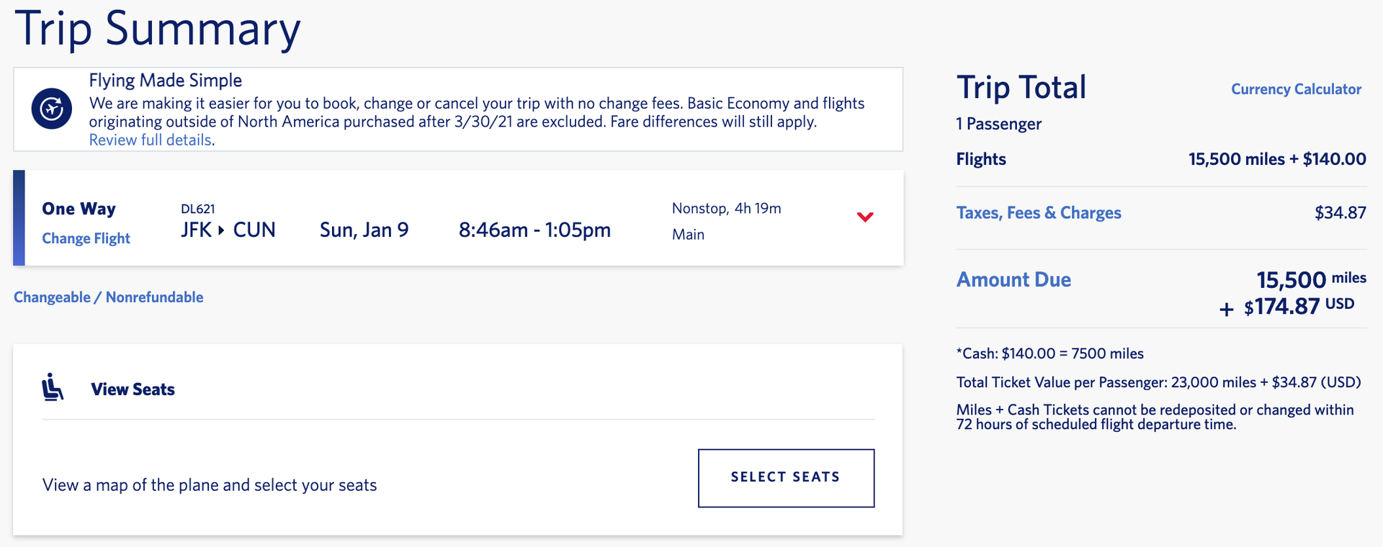The width and height of the screenshot is (1383, 547).
Task: Click the seat map icon next to View Seats
Action: click(x=52, y=387)
